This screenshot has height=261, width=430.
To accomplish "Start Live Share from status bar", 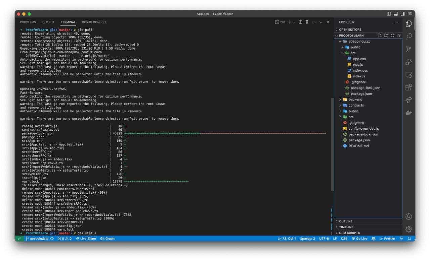I will 86,239.
